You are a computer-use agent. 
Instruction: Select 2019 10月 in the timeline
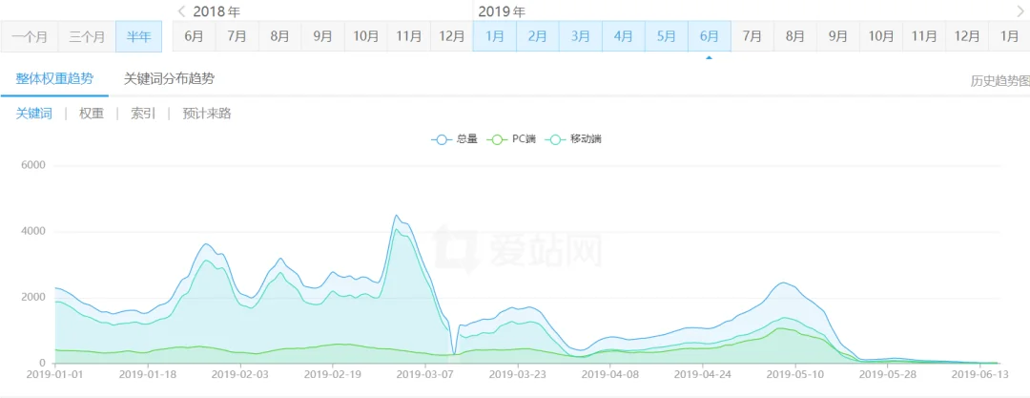click(x=881, y=36)
